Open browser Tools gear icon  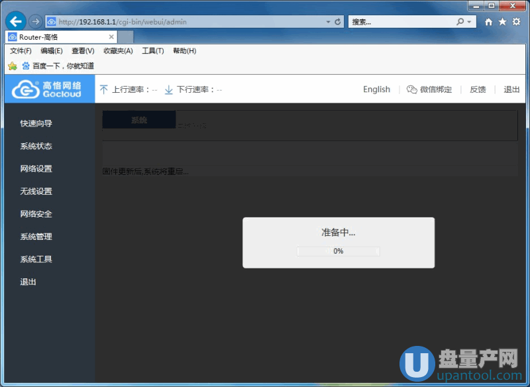pyautogui.click(x=516, y=22)
